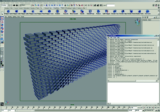Switch to the Rendering shelf tab

pyautogui.click(x=68, y=8)
